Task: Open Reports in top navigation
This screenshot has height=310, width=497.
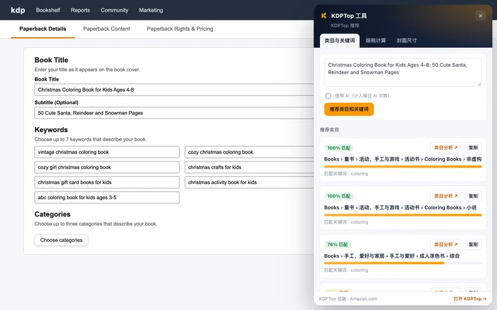Action: pos(80,10)
